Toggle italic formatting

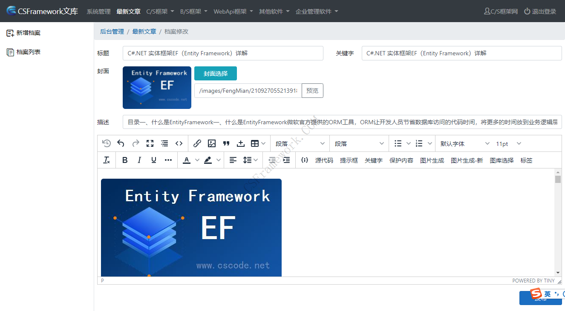coord(139,160)
